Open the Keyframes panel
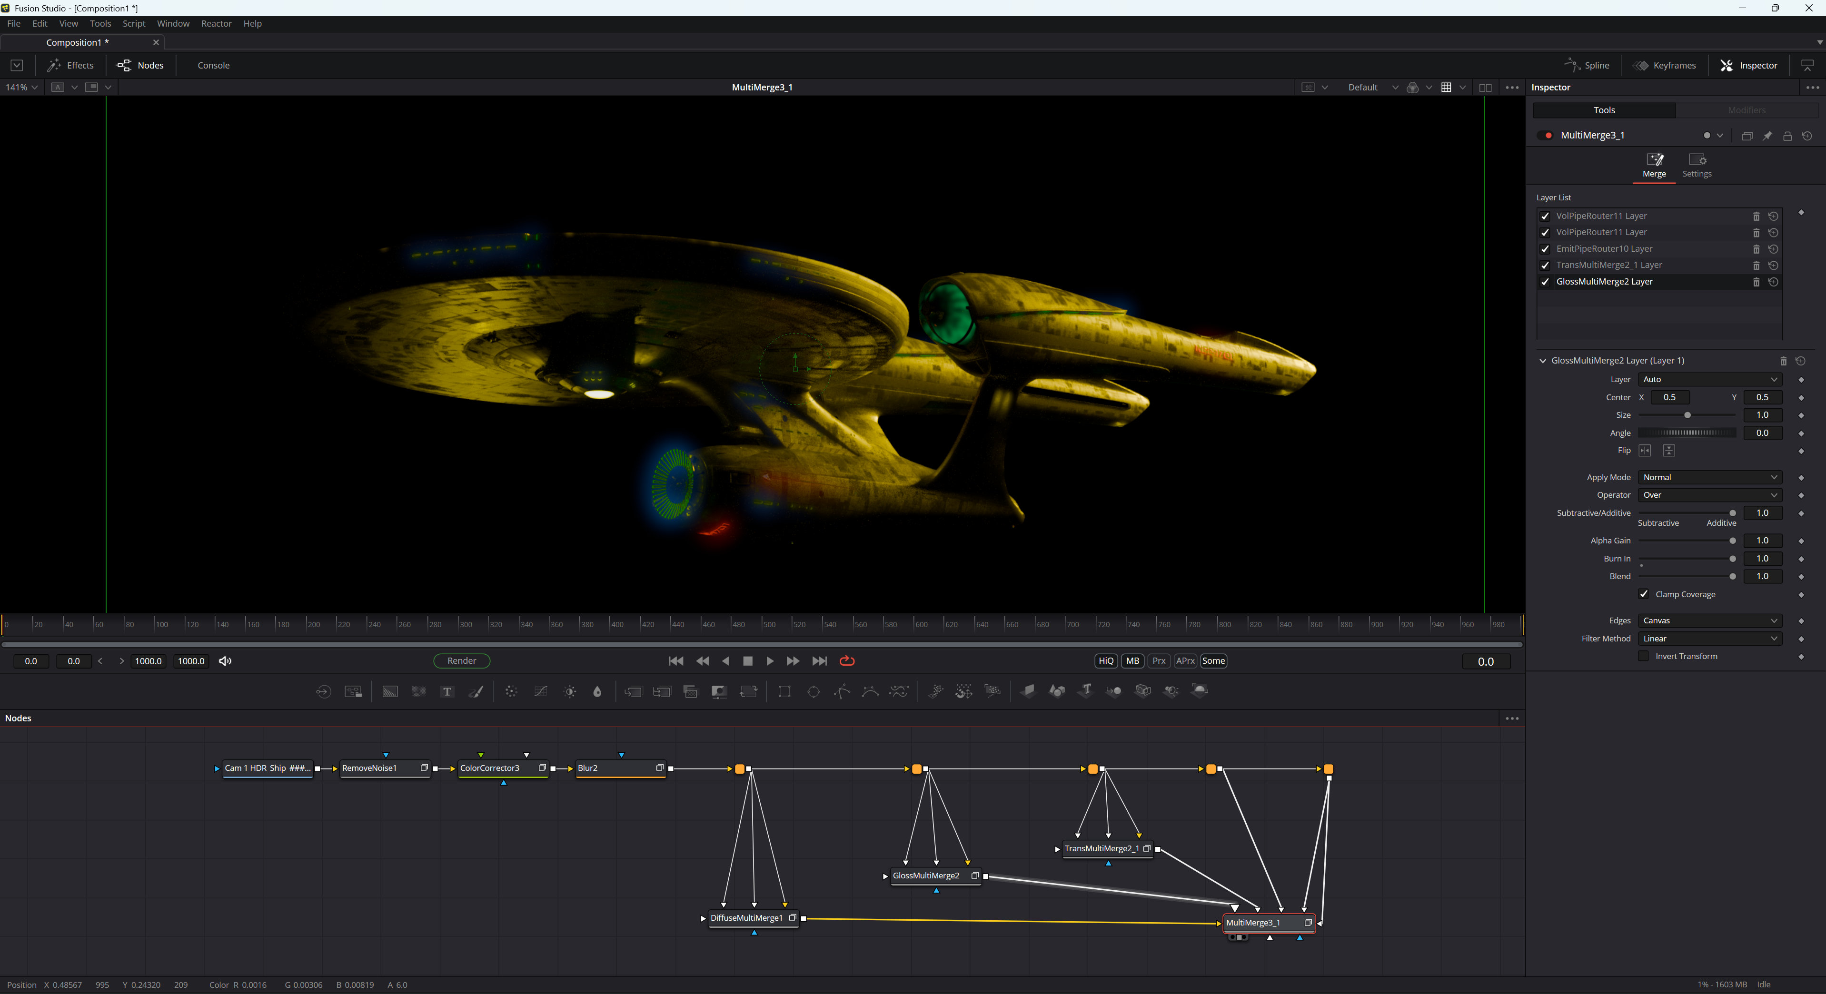This screenshot has height=994, width=1826. click(1664, 65)
